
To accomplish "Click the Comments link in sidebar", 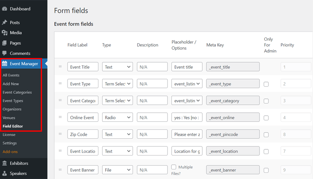I will point(20,53).
